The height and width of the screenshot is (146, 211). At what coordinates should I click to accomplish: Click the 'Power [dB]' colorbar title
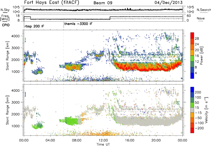pyautogui.click(x=201, y=56)
